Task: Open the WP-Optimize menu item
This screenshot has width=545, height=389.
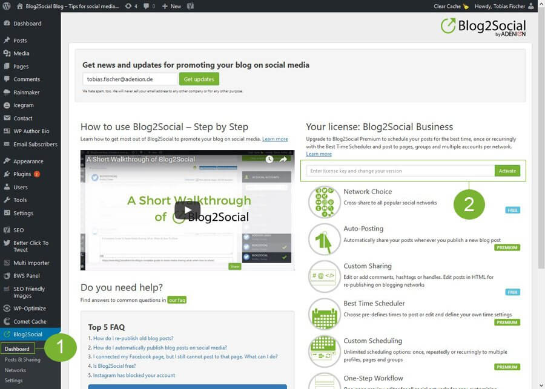Action: click(30, 308)
